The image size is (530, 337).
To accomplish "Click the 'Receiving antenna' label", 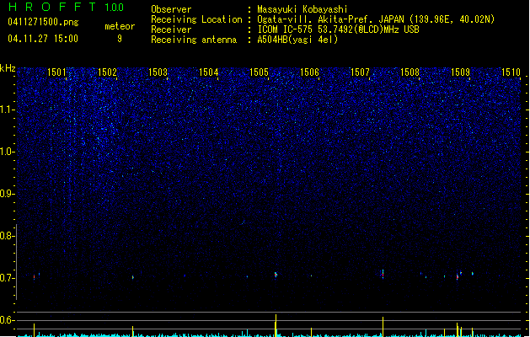I will coord(194,40).
